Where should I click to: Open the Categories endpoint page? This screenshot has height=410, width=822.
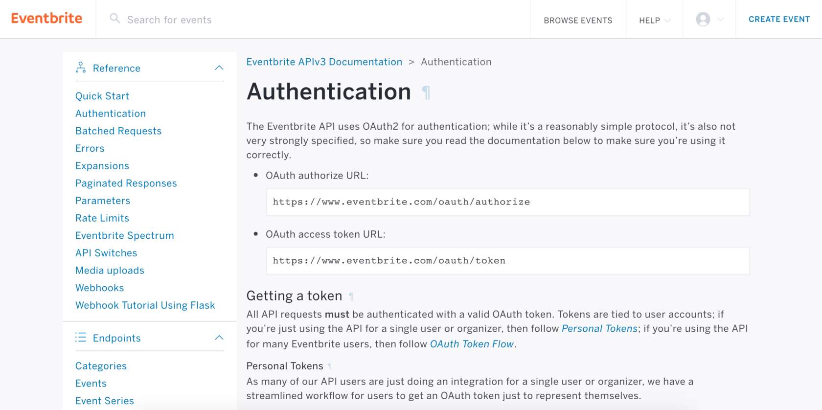pyautogui.click(x=101, y=366)
